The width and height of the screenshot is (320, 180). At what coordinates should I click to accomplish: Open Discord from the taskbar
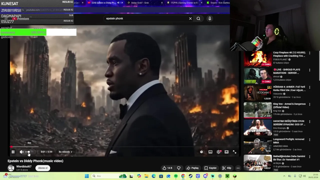tap(205, 176)
